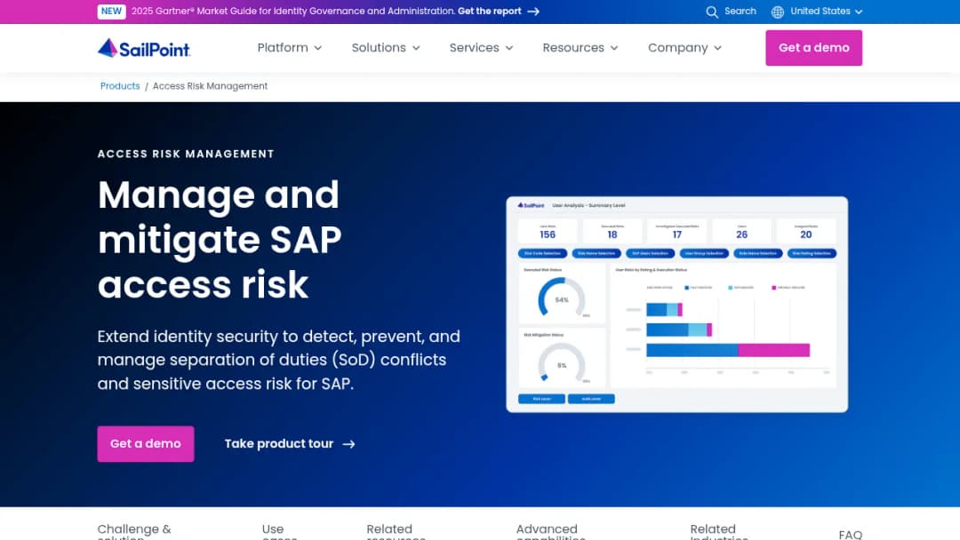Expand the Platform menu chevron
Screen dimensions: 960x540
tap(317, 48)
